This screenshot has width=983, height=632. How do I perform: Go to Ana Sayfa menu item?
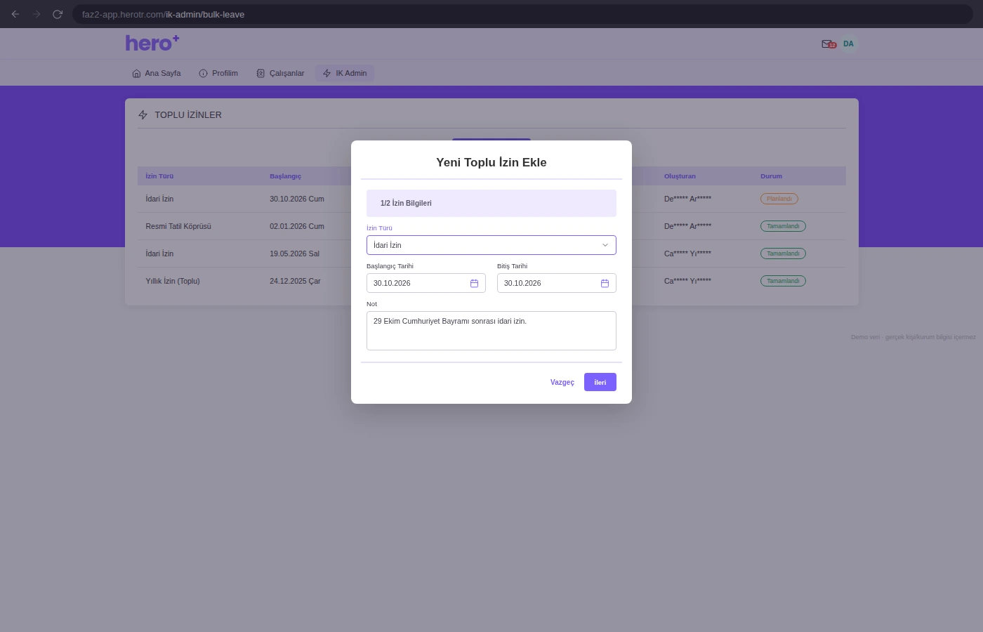157,73
